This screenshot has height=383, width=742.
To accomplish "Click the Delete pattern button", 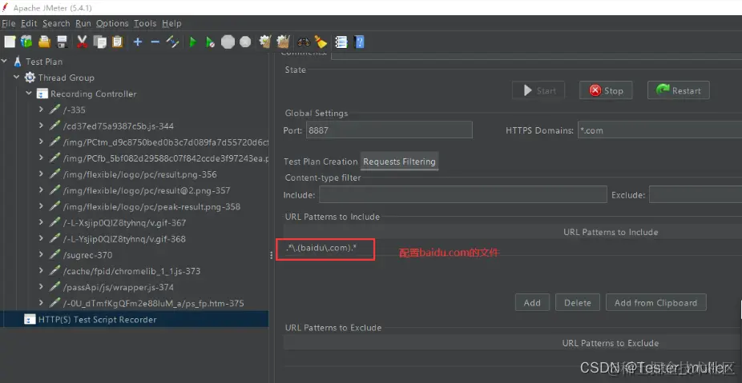I will pyautogui.click(x=577, y=303).
